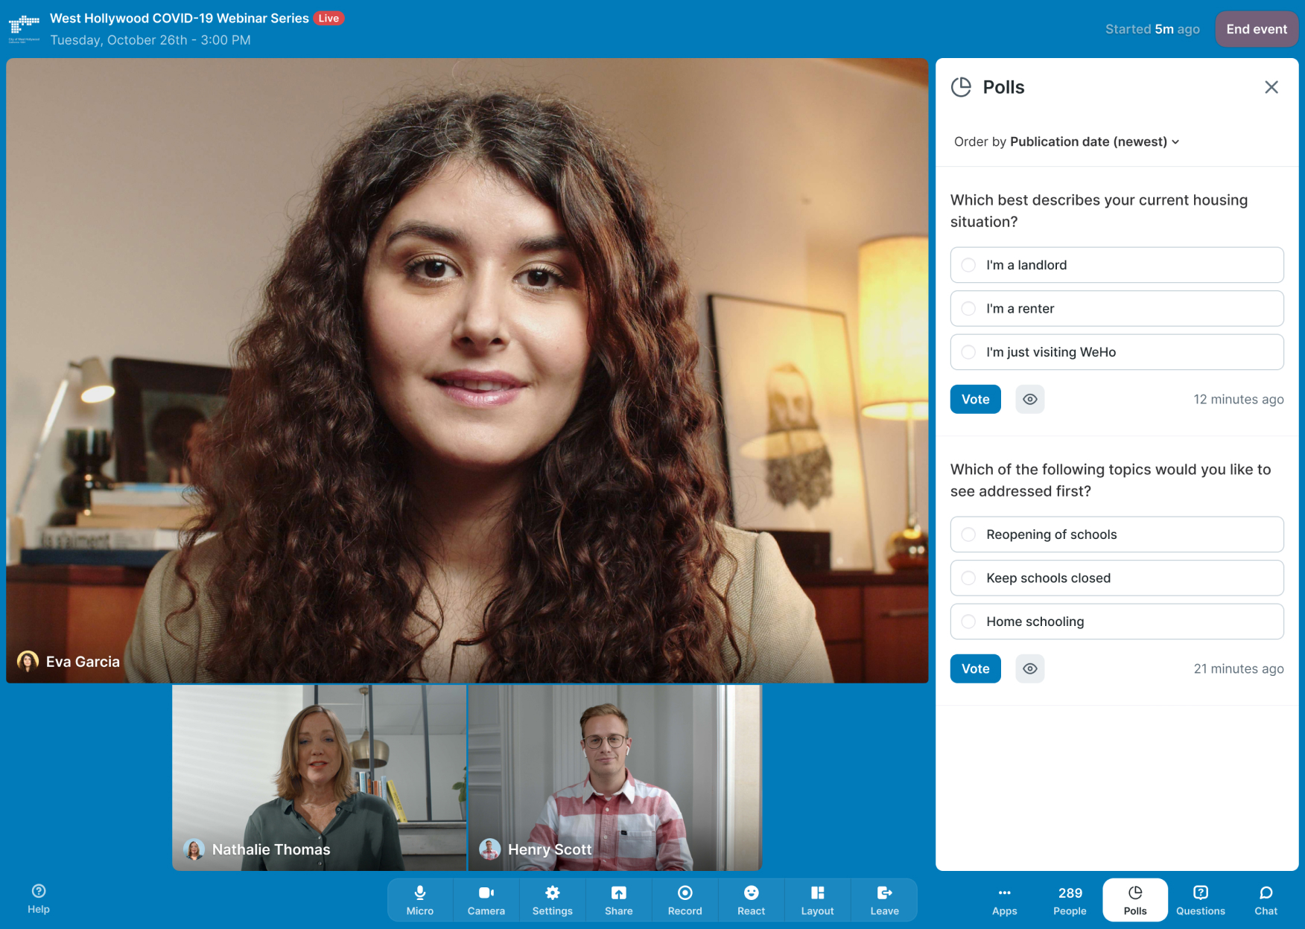The image size is (1305, 929).
Task: Open Help in the bottom left
Action: [39, 899]
